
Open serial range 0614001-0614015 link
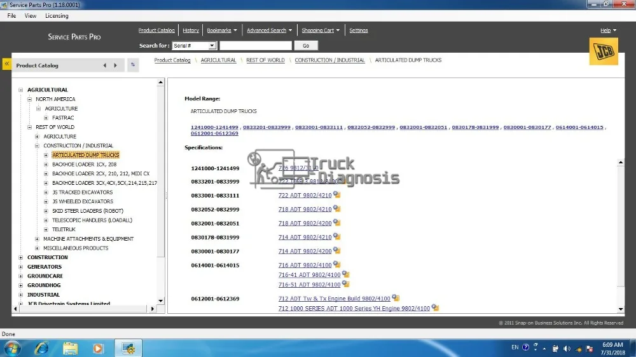[x=579, y=127]
